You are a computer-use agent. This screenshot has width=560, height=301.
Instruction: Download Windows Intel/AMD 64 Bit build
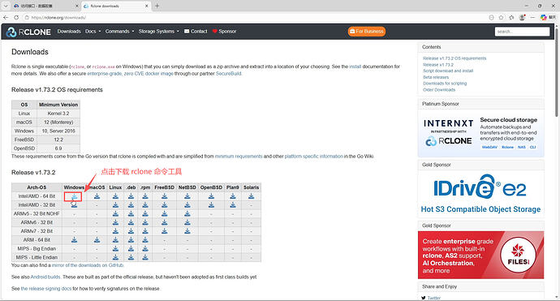[74, 196]
